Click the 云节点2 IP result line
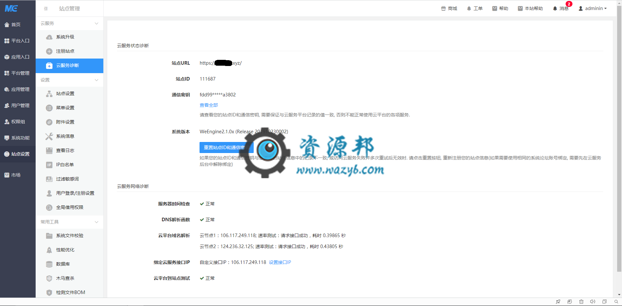This screenshot has height=306, width=622. click(x=271, y=246)
